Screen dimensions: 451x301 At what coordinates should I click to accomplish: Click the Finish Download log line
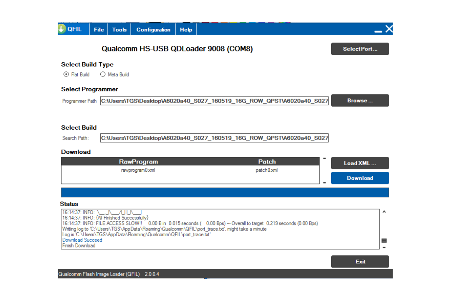point(79,245)
